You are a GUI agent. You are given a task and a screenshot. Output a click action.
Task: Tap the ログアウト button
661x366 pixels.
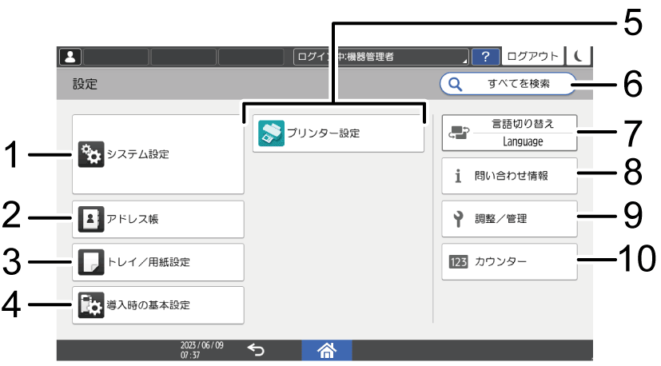click(x=533, y=56)
